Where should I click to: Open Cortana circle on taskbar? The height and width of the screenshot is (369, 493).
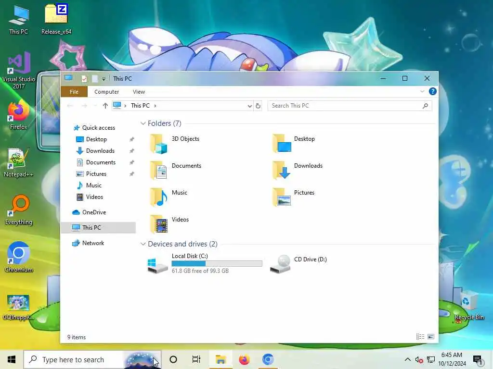coord(173,359)
